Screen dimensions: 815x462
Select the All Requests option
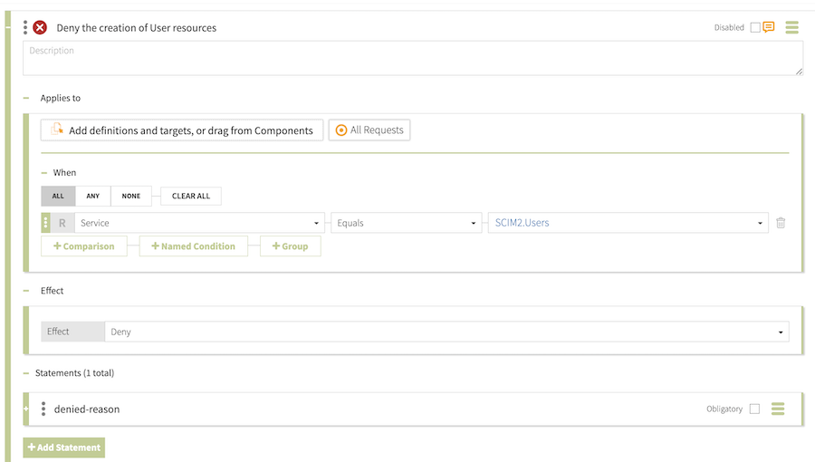(x=369, y=130)
